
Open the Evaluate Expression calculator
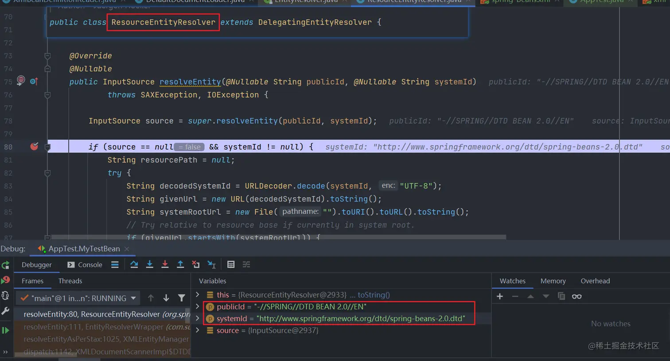click(x=231, y=264)
